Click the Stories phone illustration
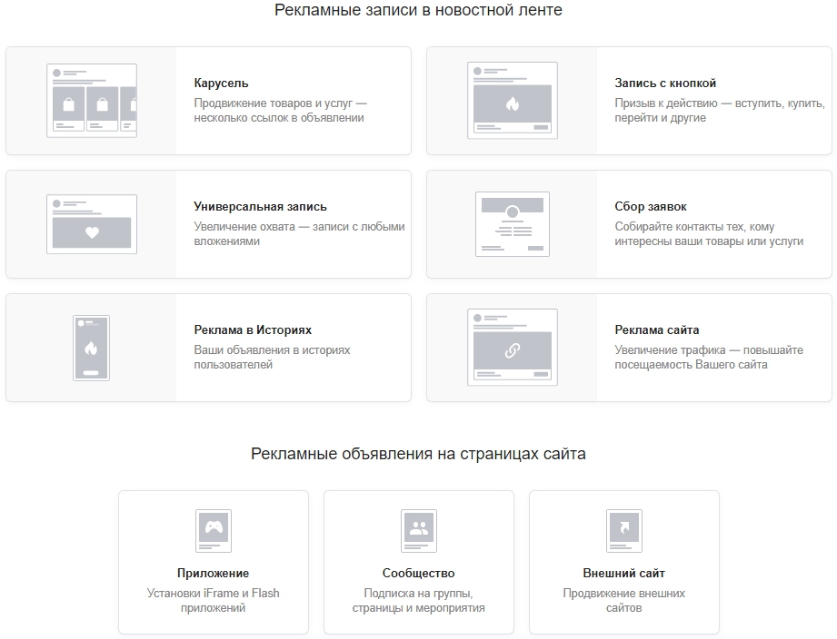 [91, 348]
